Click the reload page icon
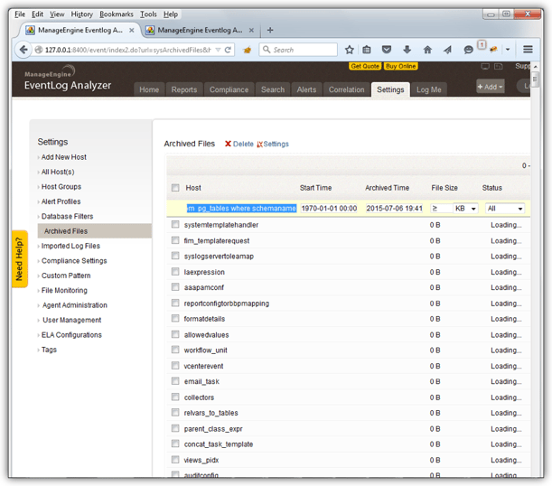The height and width of the screenshot is (486, 552). pyautogui.click(x=229, y=50)
